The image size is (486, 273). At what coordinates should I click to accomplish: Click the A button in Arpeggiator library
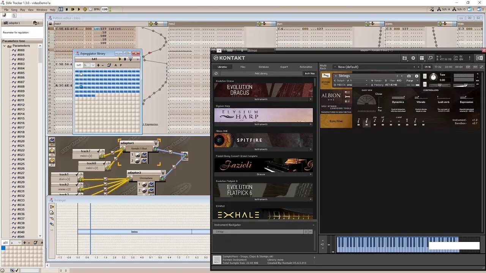click(x=115, y=65)
